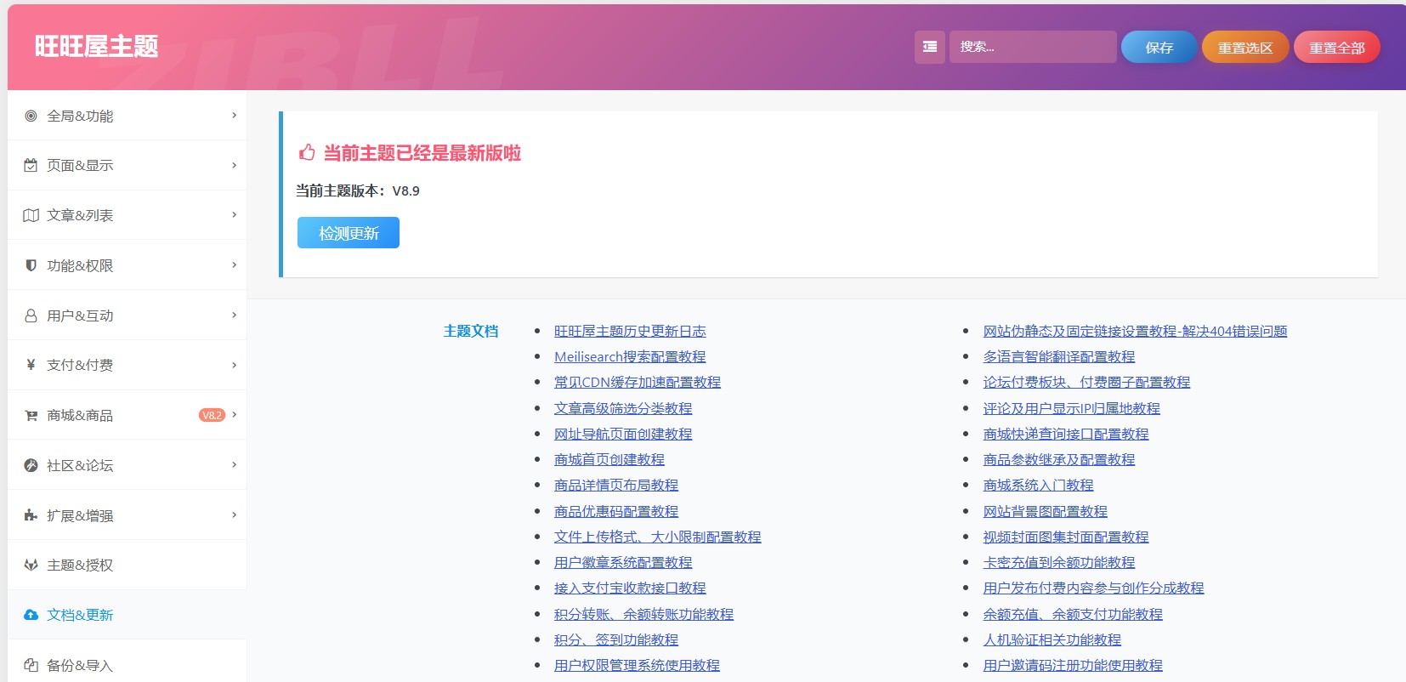Click the expand-all list icon in header
Screen dimensions: 1406x682
pos(930,47)
